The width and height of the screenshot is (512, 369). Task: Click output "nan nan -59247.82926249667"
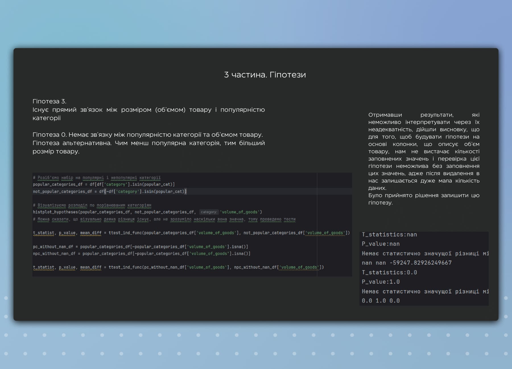click(x=406, y=263)
